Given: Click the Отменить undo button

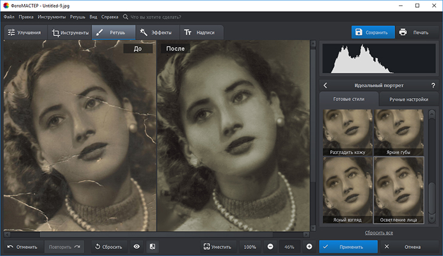Looking at the screenshot, I should (x=22, y=247).
